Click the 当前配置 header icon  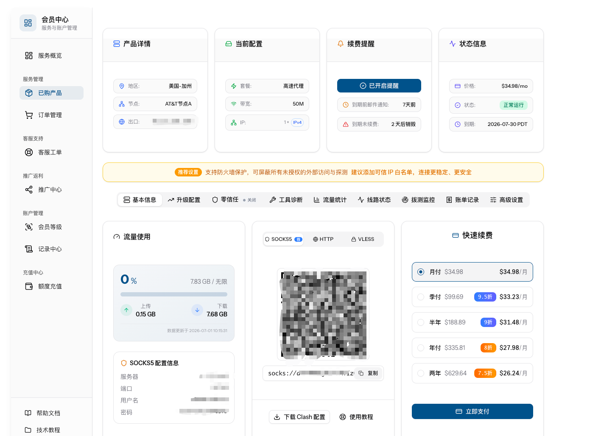(229, 44)
